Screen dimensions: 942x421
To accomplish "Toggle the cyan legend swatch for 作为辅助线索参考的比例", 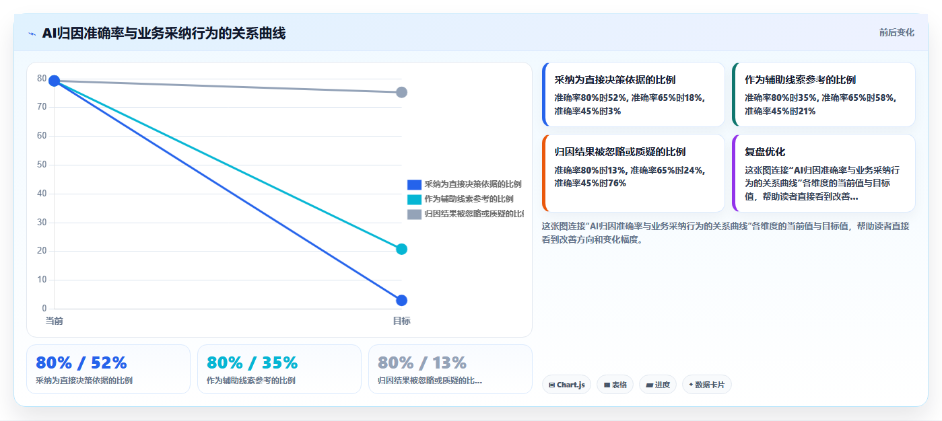I will tap(414, 199).
